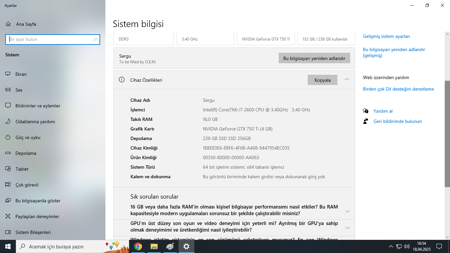This screenshot has width=450, height=253.
Task: Click the 'To be filled by O.E.M.' text
Action: (x=138, y=62)
